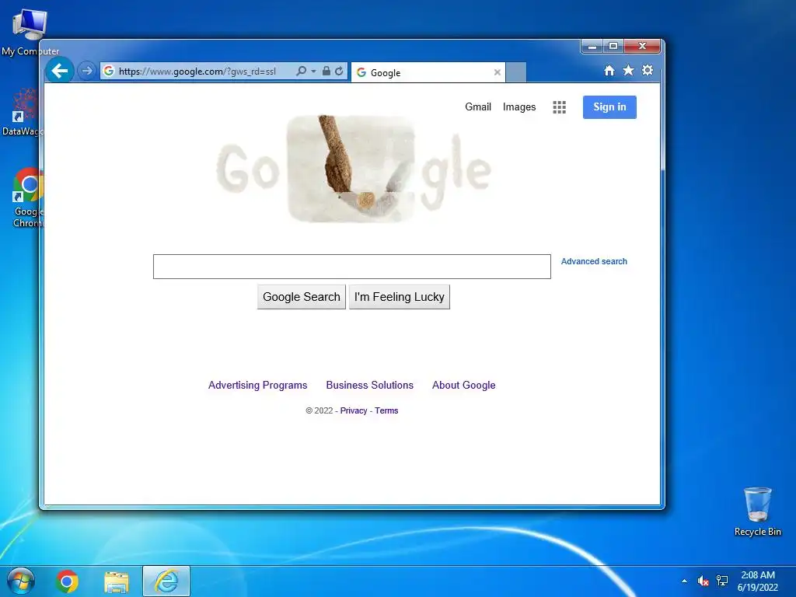Image resolution: width=796 pixels, height=597 pixels.
Task: Open a new tab with blank tab button
Action: click(x=516, y=72)
